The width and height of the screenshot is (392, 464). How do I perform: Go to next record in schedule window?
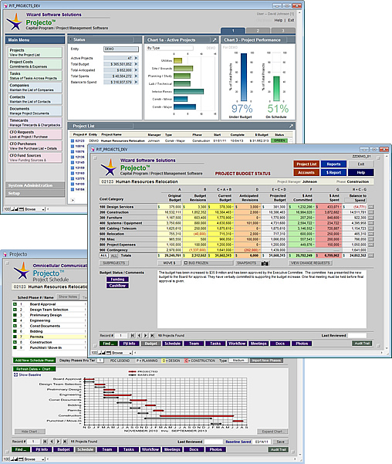[59, 442]
